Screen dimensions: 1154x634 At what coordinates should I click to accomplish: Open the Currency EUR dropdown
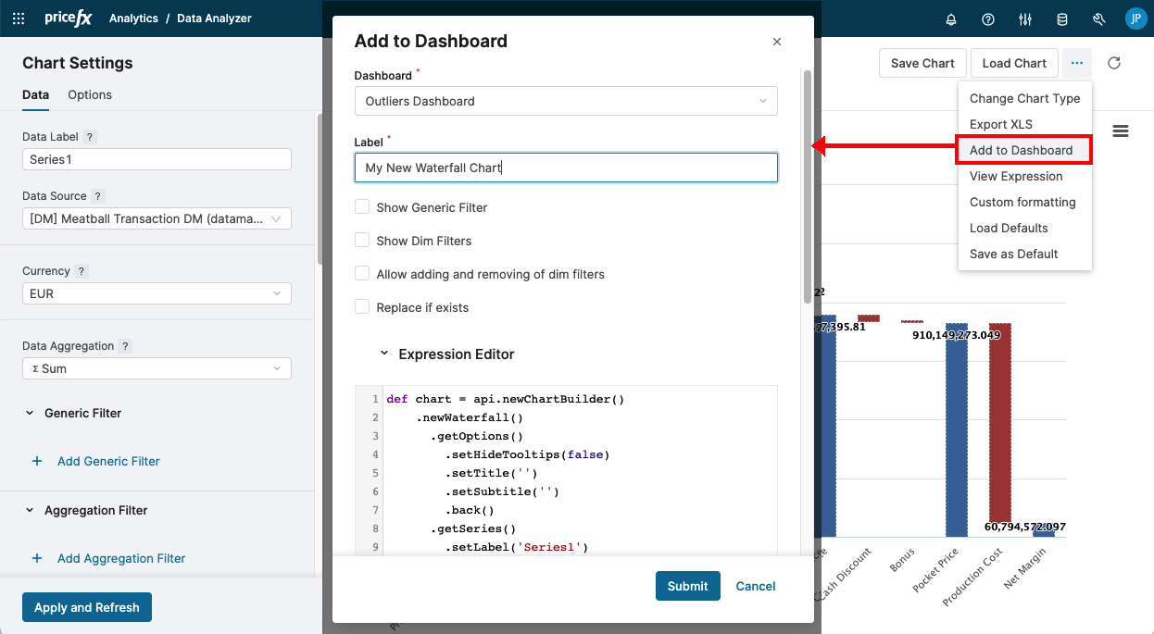coord(157,293)
